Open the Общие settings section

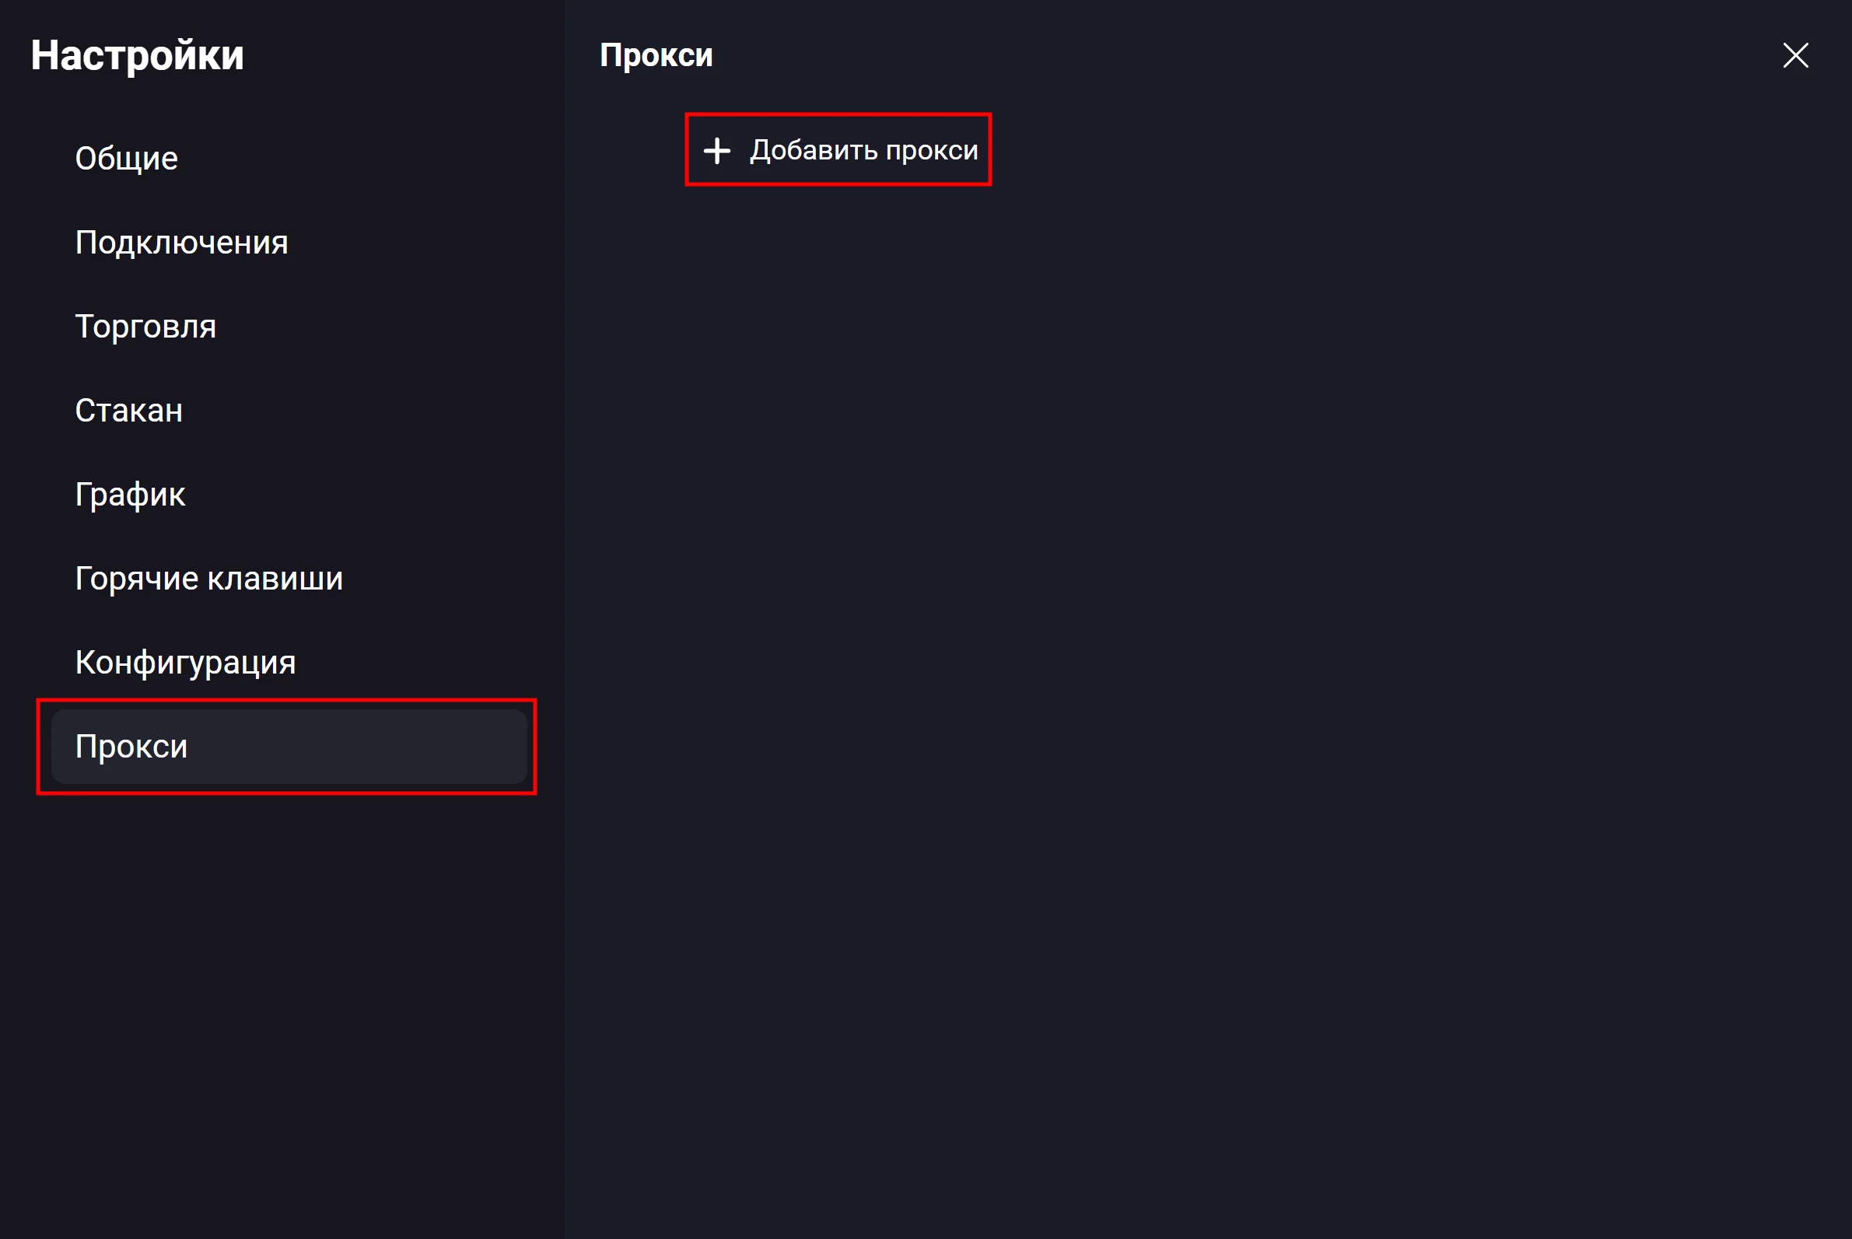pos(127,159)
